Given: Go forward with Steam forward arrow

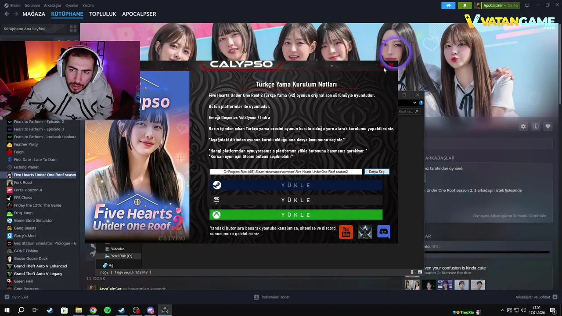Looking at the screenshot, I should coord(16,14).
